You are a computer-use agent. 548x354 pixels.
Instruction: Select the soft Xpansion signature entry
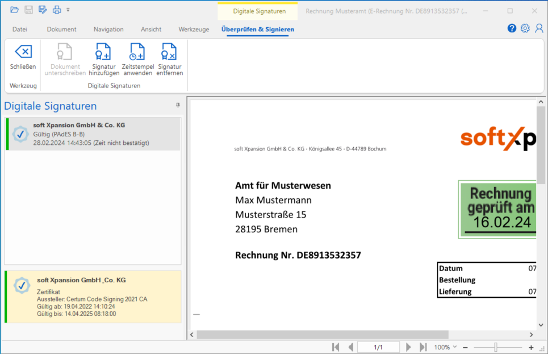coord(93,134)
